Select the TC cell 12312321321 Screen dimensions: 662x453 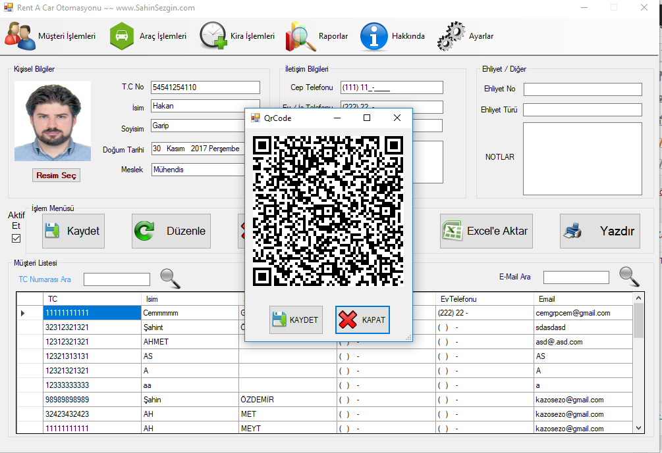pos(92,342)
